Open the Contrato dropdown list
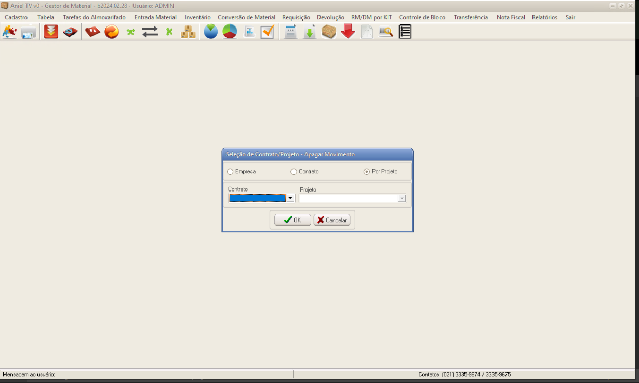The height and width of the screenshot is (383, 639). click(x=290, y=198)
